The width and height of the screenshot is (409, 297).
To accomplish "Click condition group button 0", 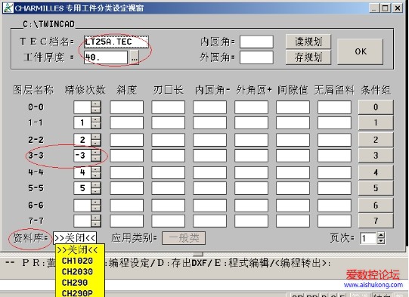I will [x=376, y=107].
